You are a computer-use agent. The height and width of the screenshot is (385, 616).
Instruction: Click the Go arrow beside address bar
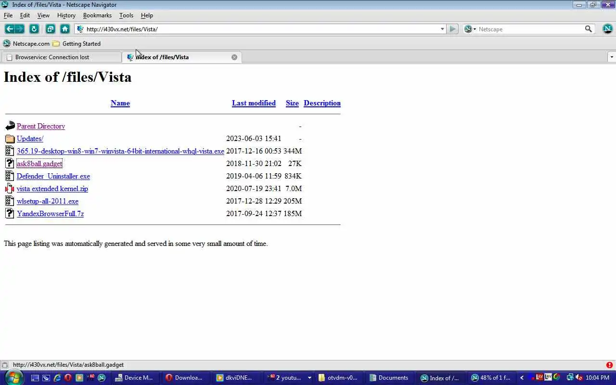(x=452, y=29)
